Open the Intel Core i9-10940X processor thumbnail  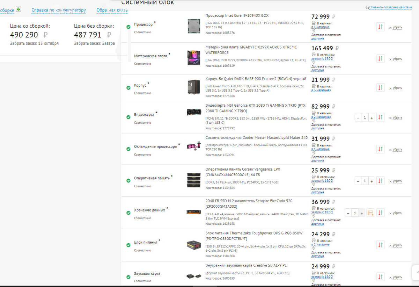click(x=193, y=26)
